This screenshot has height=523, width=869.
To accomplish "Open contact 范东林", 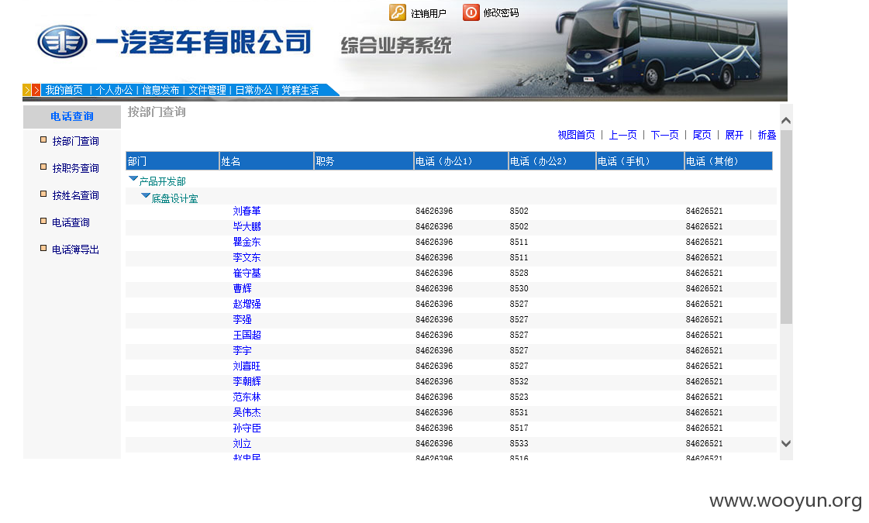I will point(247,397).
